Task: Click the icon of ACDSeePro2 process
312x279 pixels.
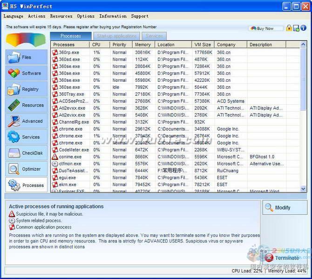Action: (x=55, y=101)
